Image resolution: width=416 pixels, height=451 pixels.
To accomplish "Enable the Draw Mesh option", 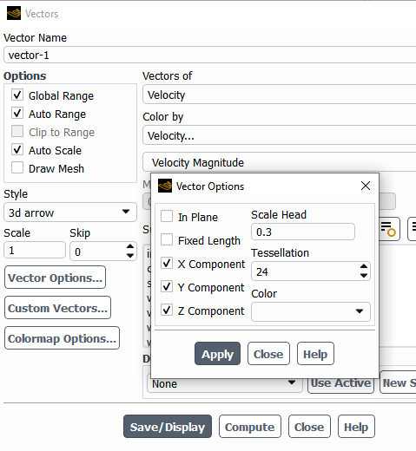I will [17, 167].
